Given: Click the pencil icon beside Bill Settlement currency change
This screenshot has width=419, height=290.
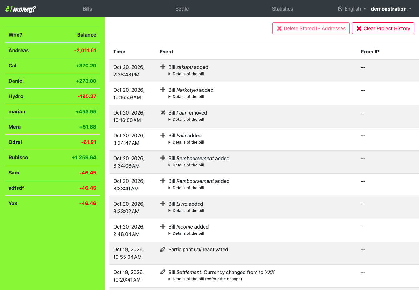Looking at the screenshot, I should pyautogui.click(x=163, y=272).
